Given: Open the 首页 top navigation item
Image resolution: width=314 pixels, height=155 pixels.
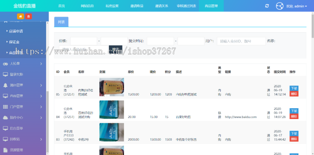Looking at the screenshot, I should pos(62,6).
